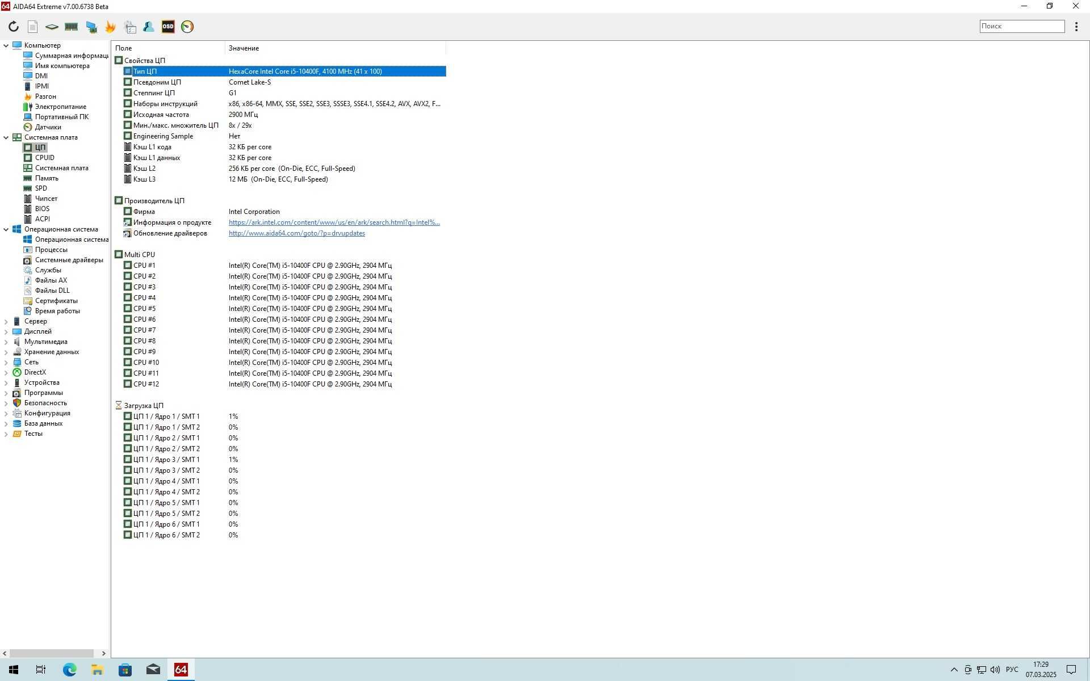Expand the Сервер tree node
Viewport: 1090px width, 681px height.
pyautogui.click(x=6, y=321)
